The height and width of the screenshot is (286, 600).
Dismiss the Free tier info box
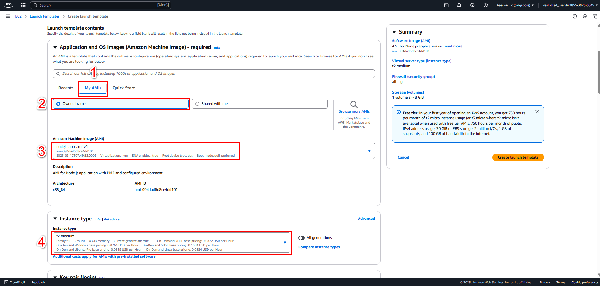coord(537,112)
